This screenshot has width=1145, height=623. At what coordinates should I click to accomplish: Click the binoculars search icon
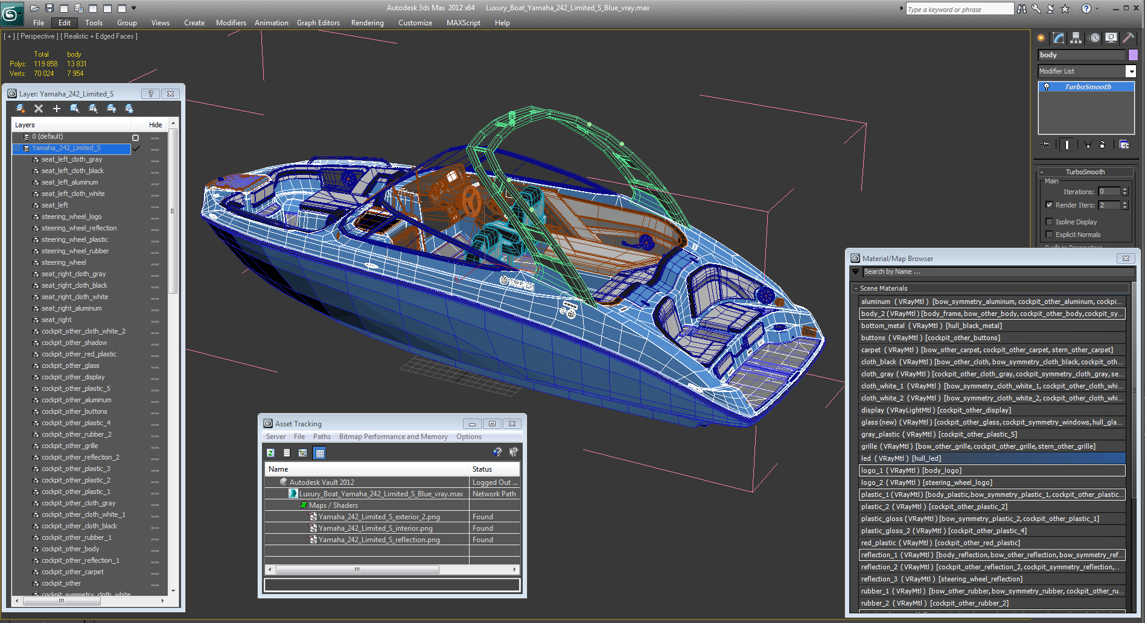(x=1021, y=8)
